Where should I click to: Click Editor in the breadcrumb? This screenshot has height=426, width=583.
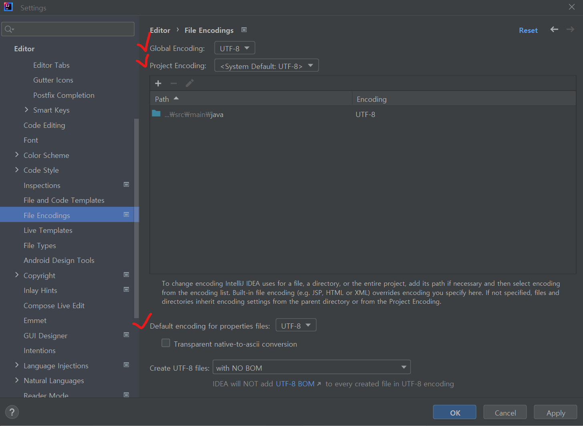point(160,30)
